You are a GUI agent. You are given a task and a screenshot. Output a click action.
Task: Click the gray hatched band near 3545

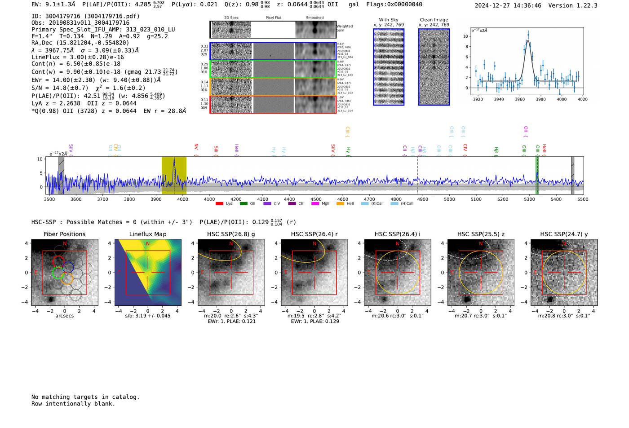coord(61,176)
